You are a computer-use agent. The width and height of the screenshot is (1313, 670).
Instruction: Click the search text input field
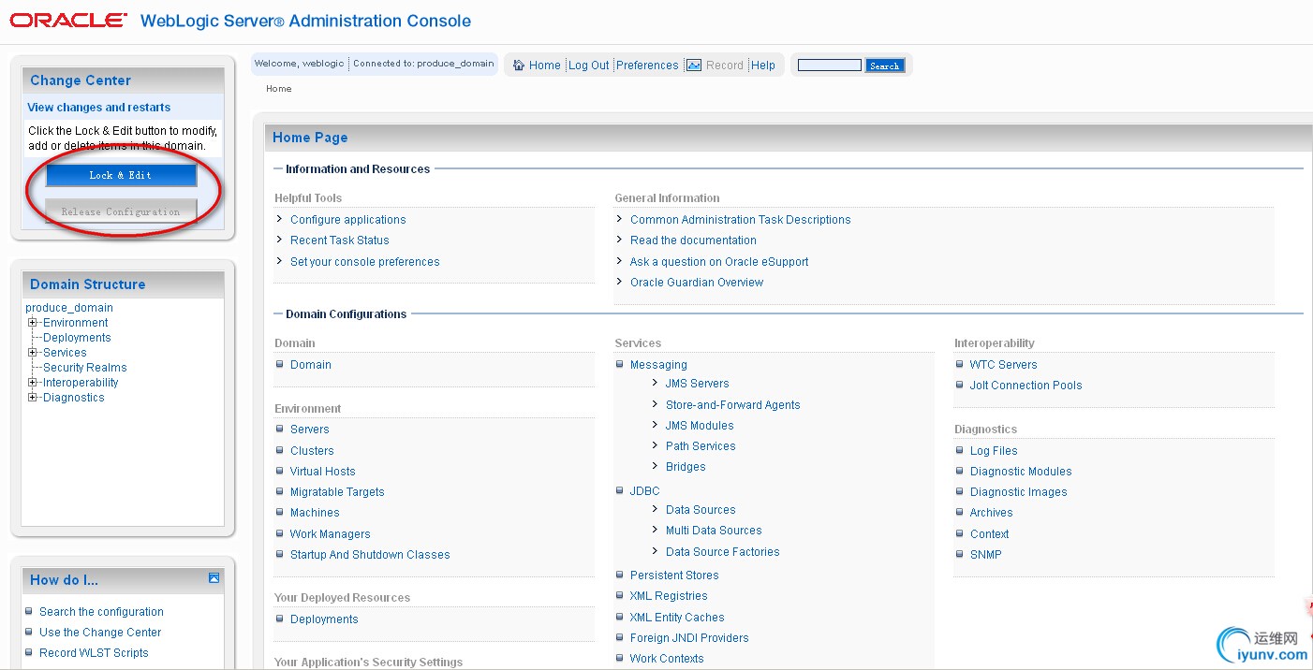point(829,66)
